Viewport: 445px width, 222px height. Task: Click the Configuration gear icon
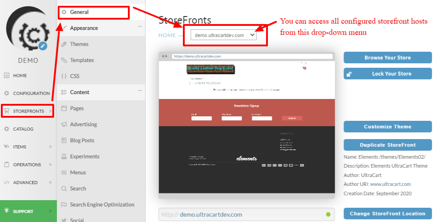coord(7,93)
